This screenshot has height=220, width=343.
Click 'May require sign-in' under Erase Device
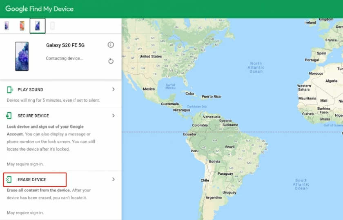click(25, 213)
